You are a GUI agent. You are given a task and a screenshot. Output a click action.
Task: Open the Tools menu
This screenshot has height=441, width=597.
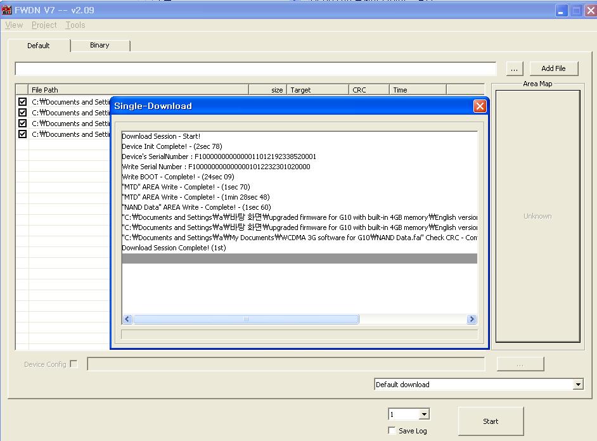(x=75, y=25)
